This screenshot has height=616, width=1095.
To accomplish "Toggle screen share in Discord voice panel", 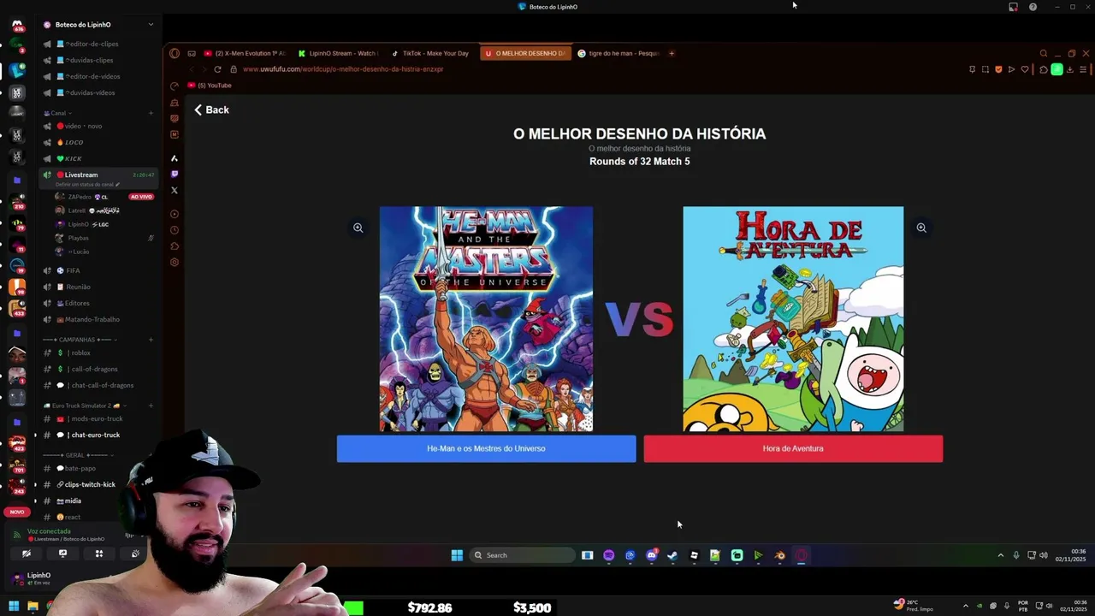I will pyautogui.click(x=62, y=554).
